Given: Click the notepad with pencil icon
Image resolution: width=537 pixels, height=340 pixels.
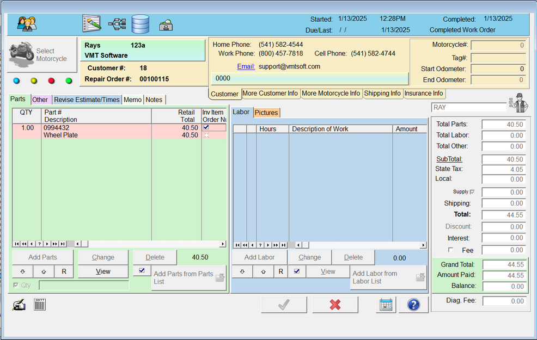Looking at the screenshot, I should [x=92, y=23].
